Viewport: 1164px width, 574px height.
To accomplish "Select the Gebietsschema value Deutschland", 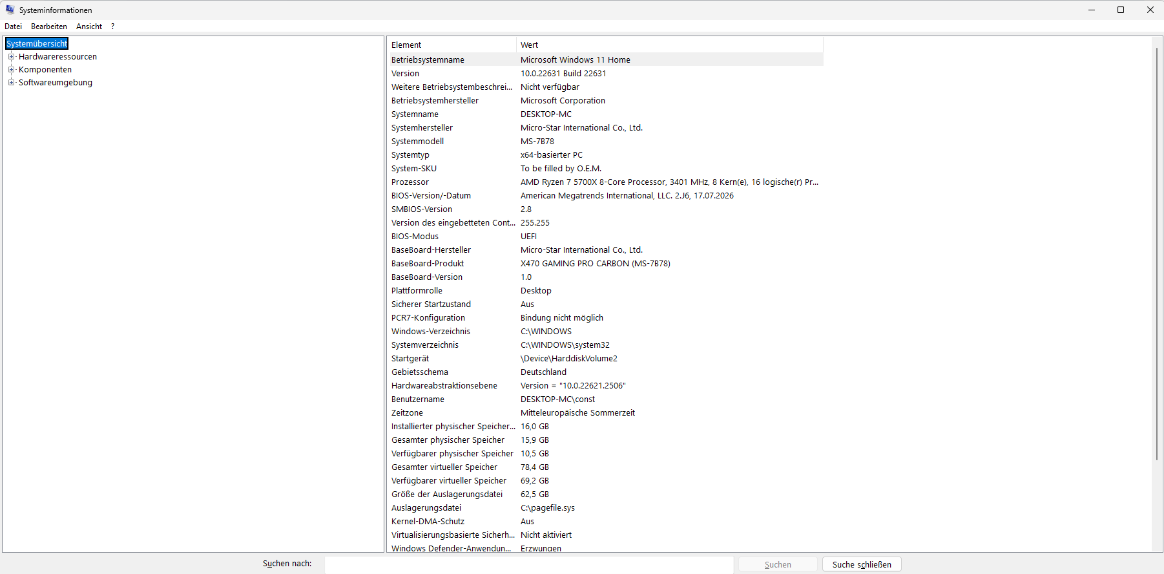I will (543, 372).
